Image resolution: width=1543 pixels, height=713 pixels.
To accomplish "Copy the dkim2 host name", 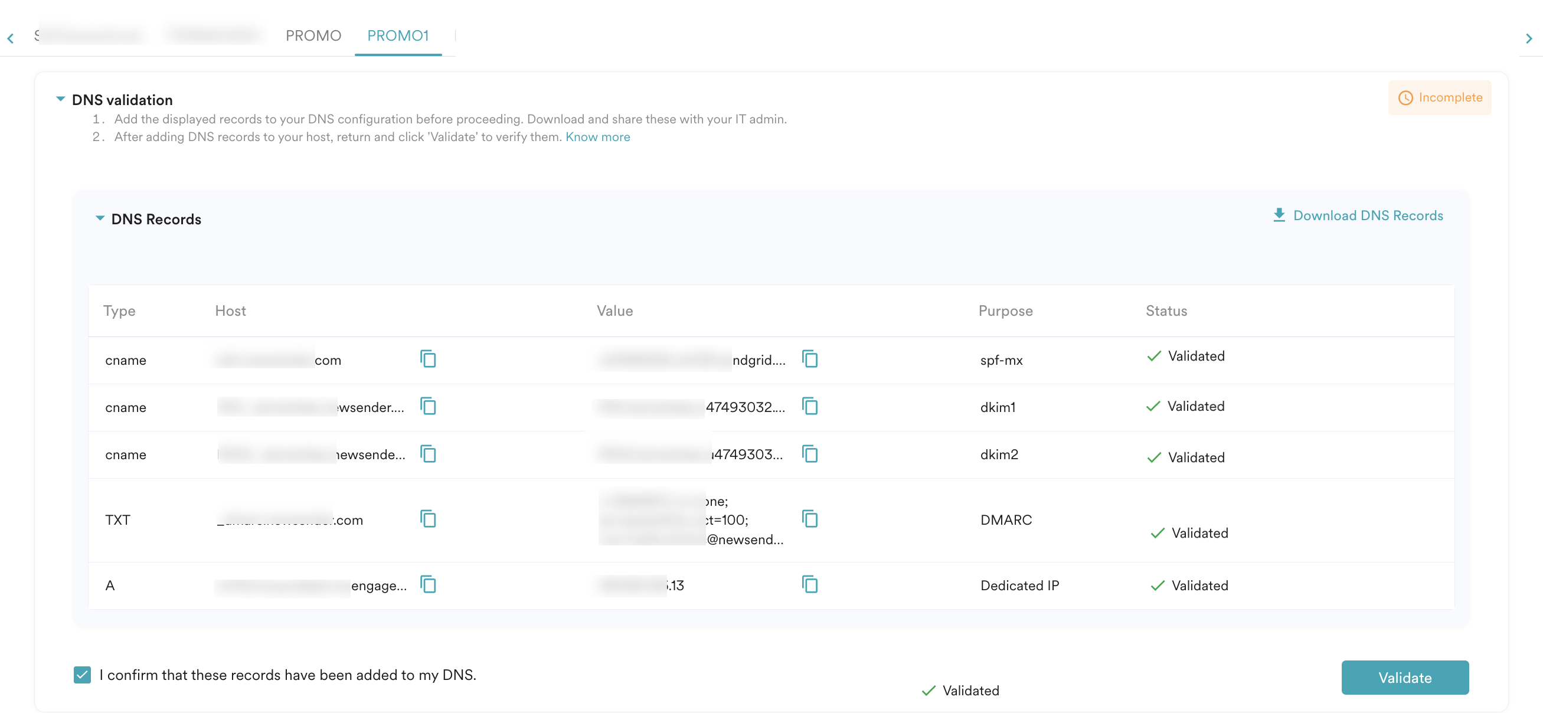I will 428,453.
